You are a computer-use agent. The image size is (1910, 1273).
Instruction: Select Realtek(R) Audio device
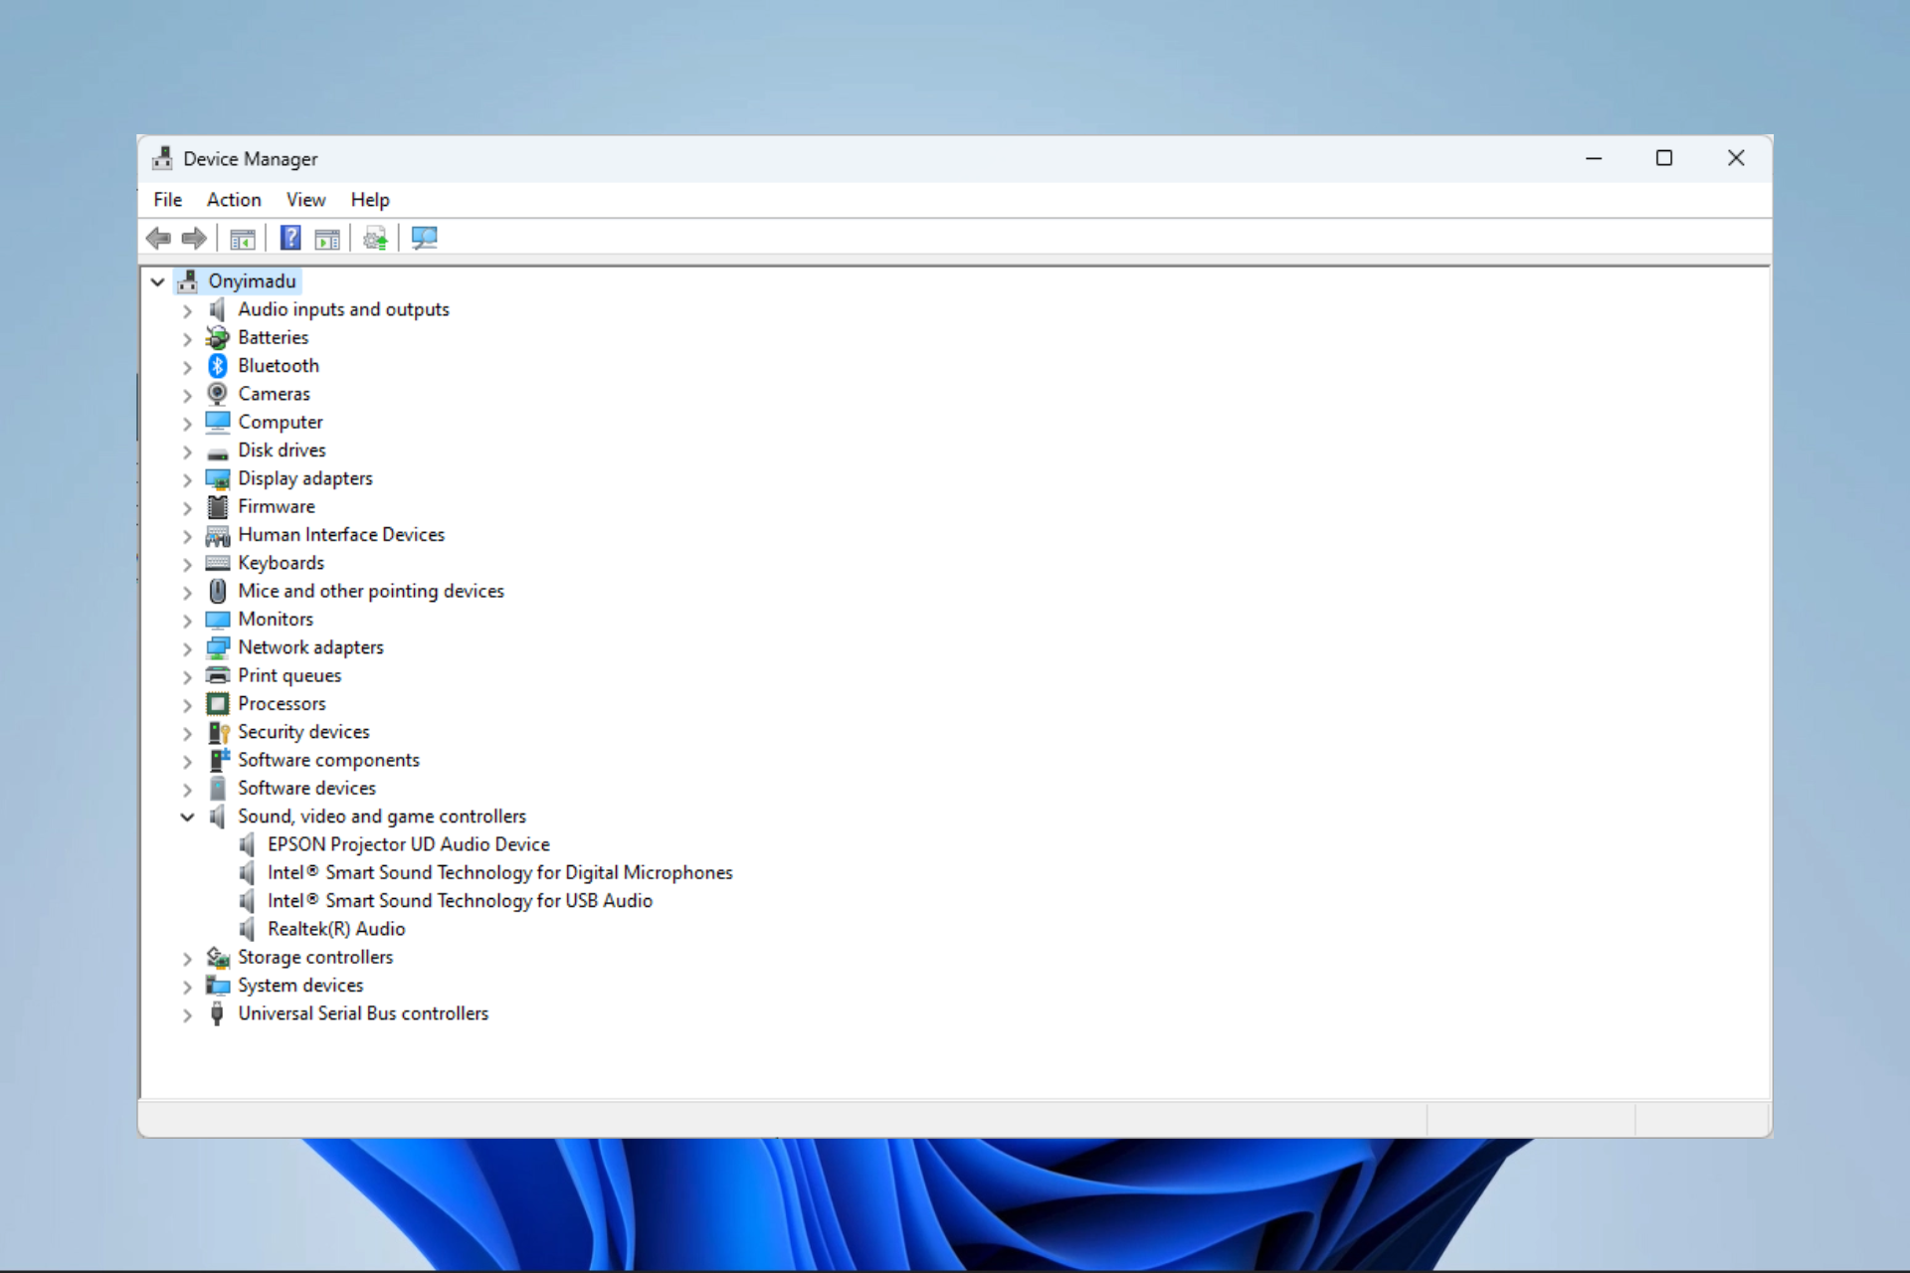[335, 929]
